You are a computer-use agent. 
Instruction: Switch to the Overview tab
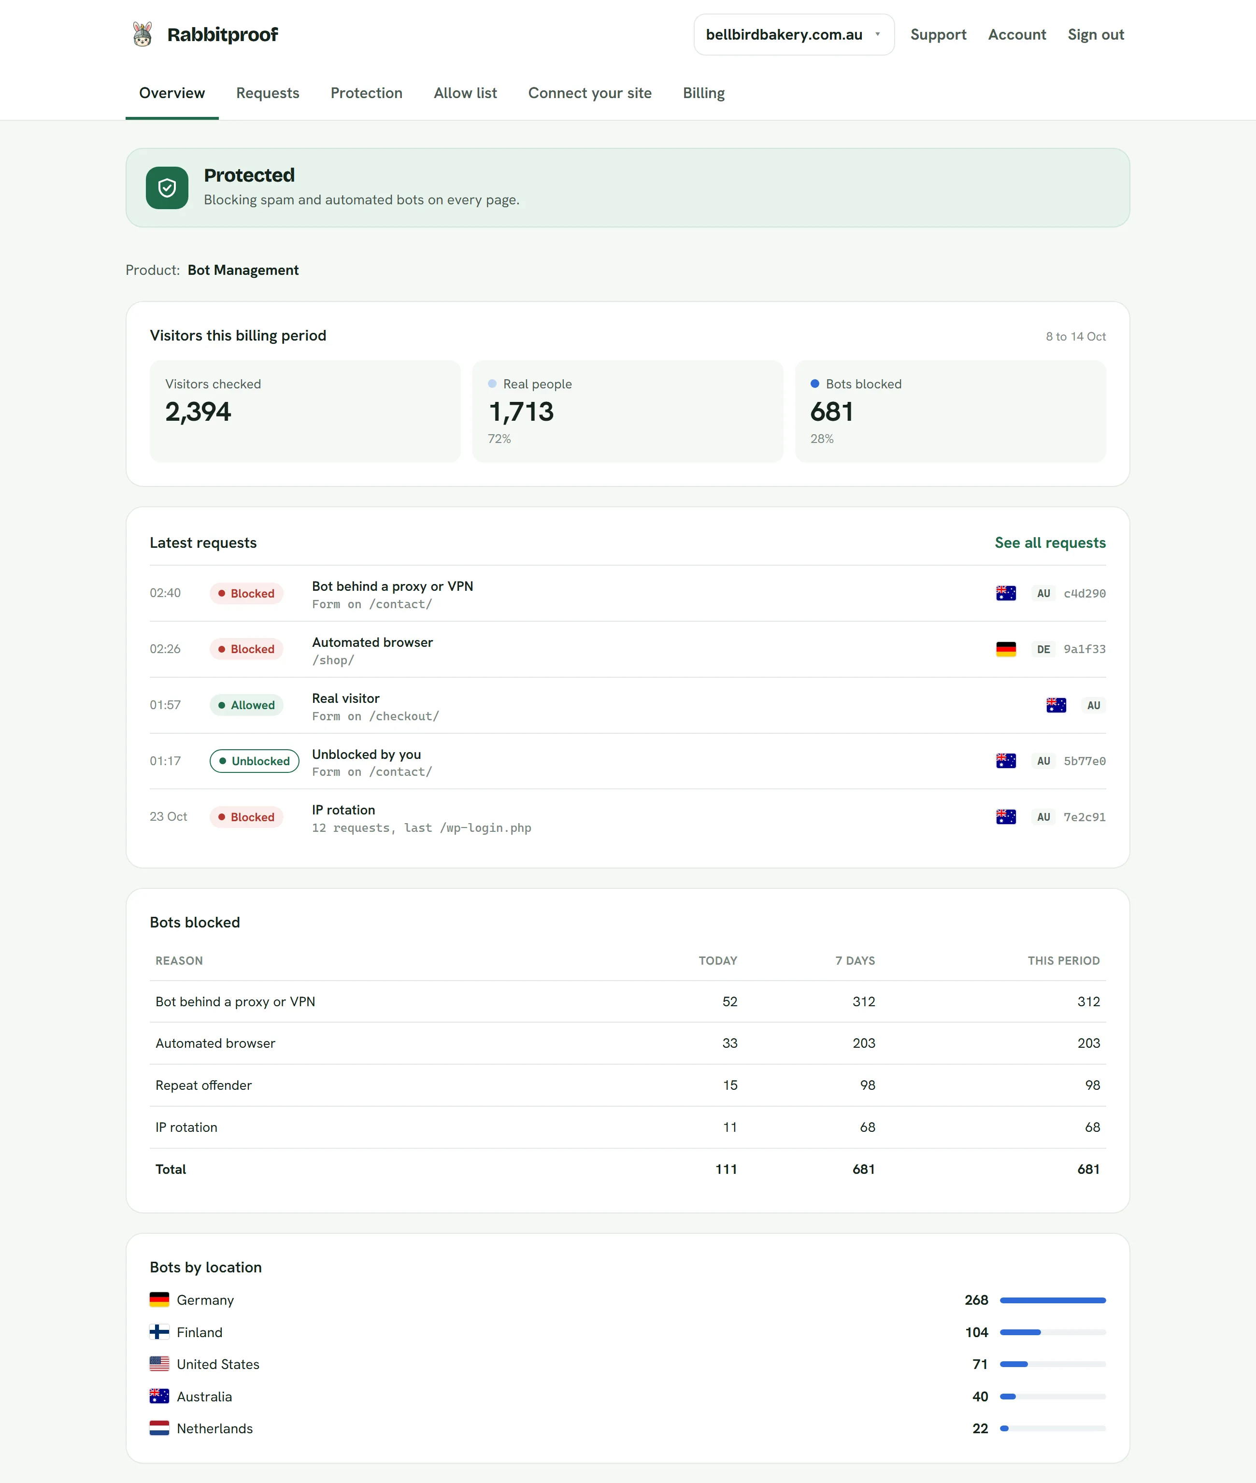pos(171,93)
